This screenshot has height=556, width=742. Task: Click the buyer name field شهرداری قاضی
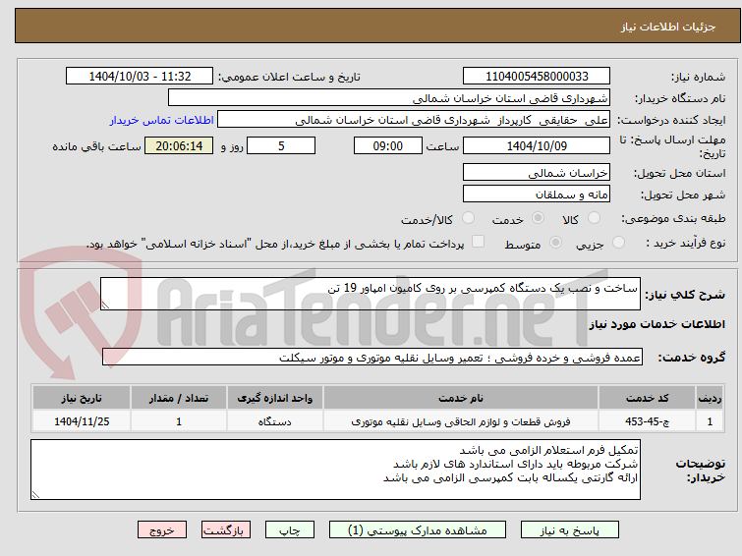tap(389, 98)
